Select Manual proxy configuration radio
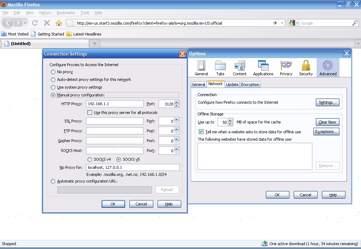The height and width of the screenshot is (249, 361). [53, 95]
